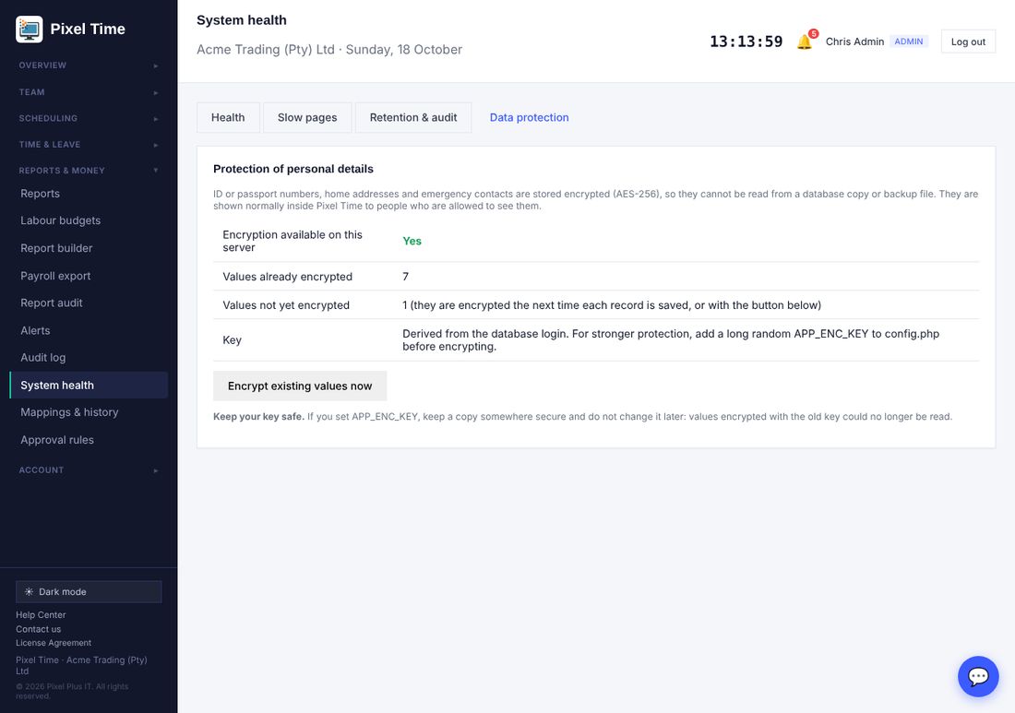Open the chat support bubble
1015x713 pixels.
click(x=978, y=676)
